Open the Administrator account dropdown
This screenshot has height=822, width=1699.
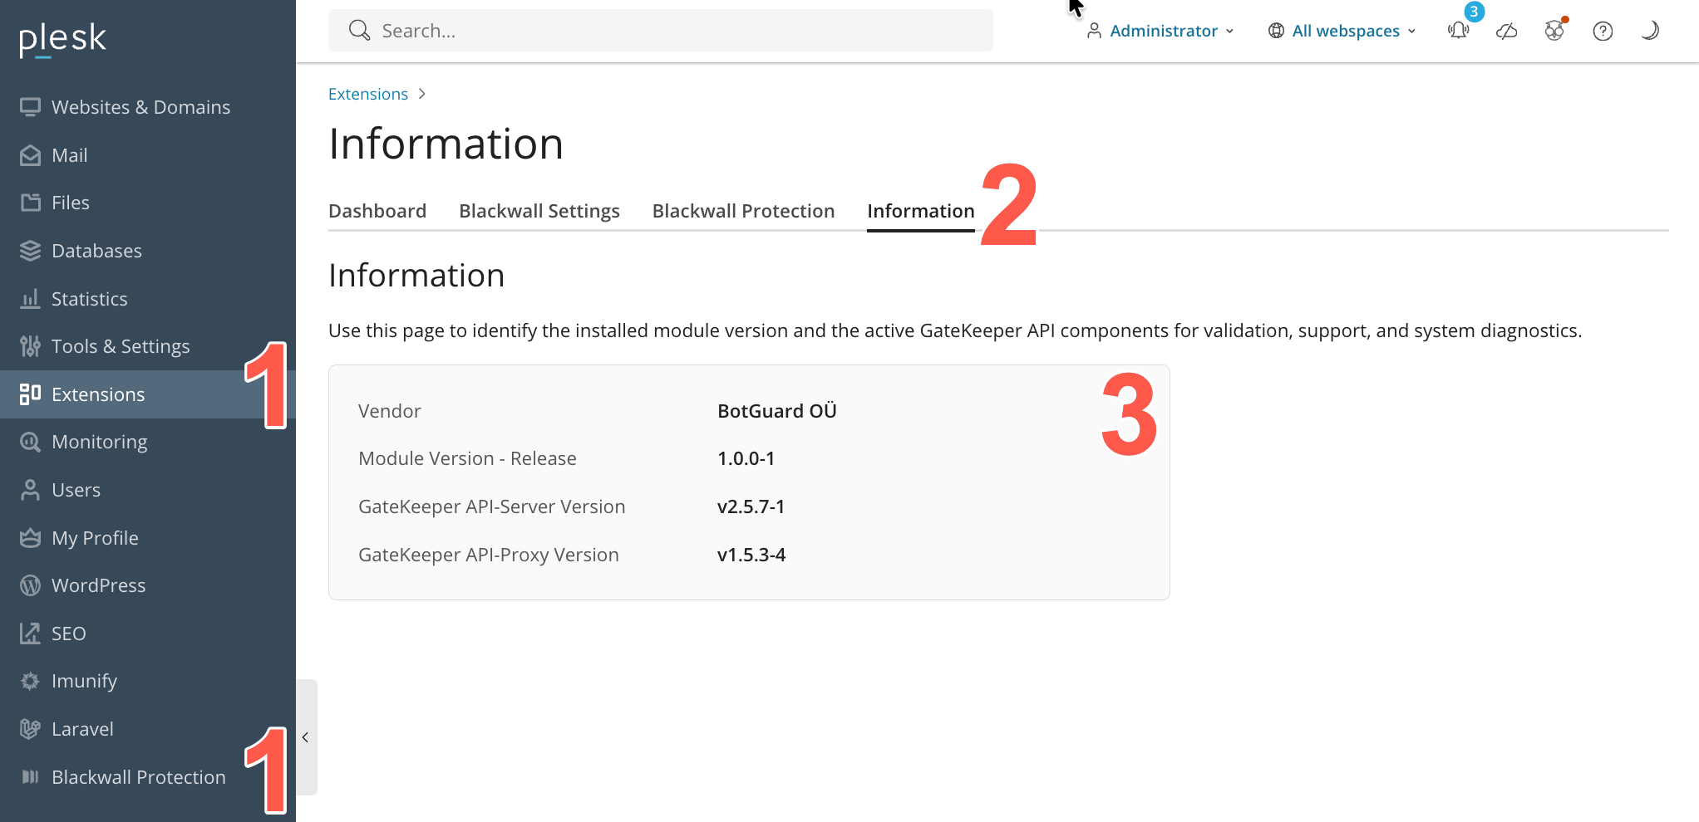pos(1160,31)
